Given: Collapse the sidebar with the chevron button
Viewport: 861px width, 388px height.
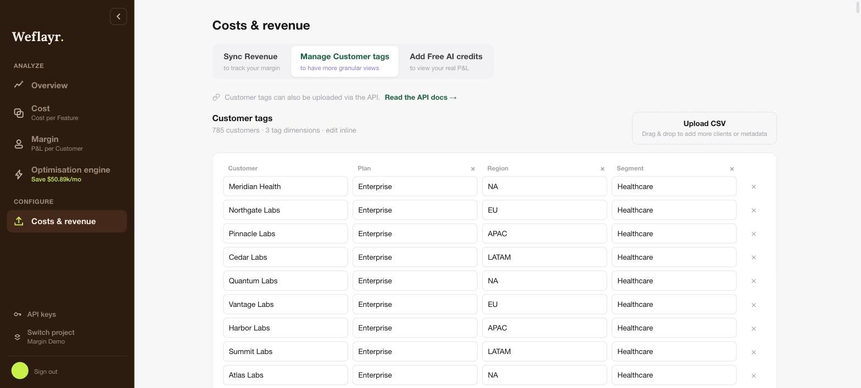Looking at the screenshot, I should [x=118, y=16].
